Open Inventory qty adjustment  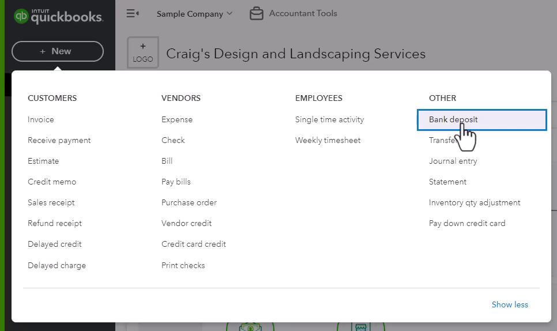coord(474,202)
